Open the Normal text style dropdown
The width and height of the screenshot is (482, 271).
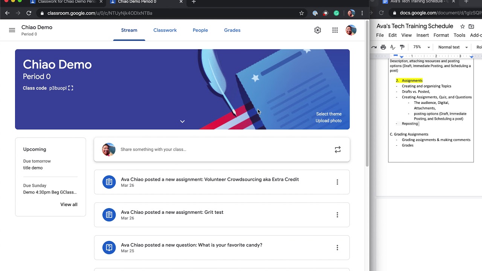click(453, 47)
